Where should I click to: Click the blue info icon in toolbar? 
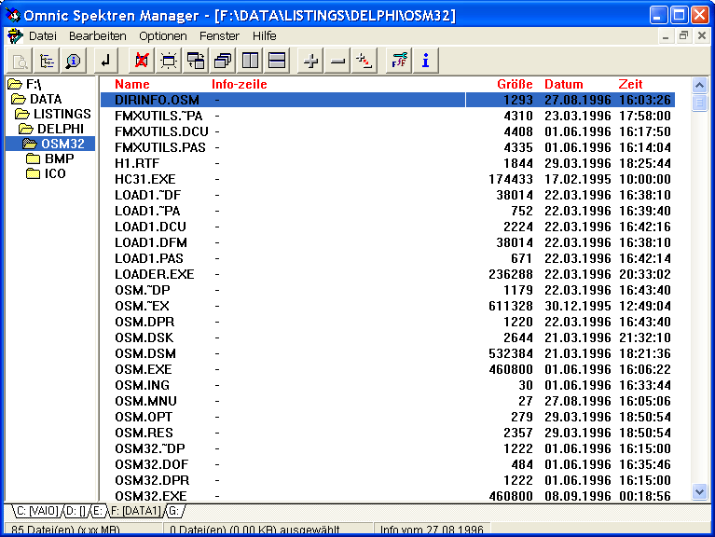(x=425, y=62)
